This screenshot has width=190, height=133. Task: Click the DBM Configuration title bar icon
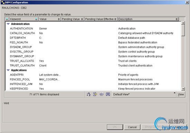(3, 2)
